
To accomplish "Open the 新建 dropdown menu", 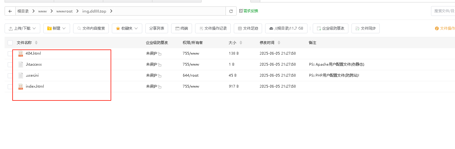I will (57, 28).
